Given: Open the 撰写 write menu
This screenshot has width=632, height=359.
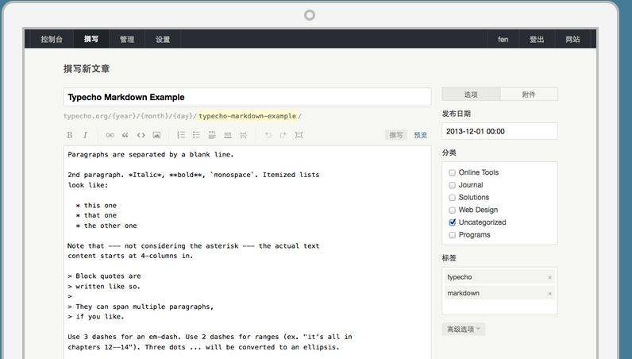Looking at the screenshot, I should (91, 39).
